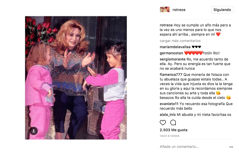
Task: Click the red heart emoji in the caption
Action: [x=218, y=34]
